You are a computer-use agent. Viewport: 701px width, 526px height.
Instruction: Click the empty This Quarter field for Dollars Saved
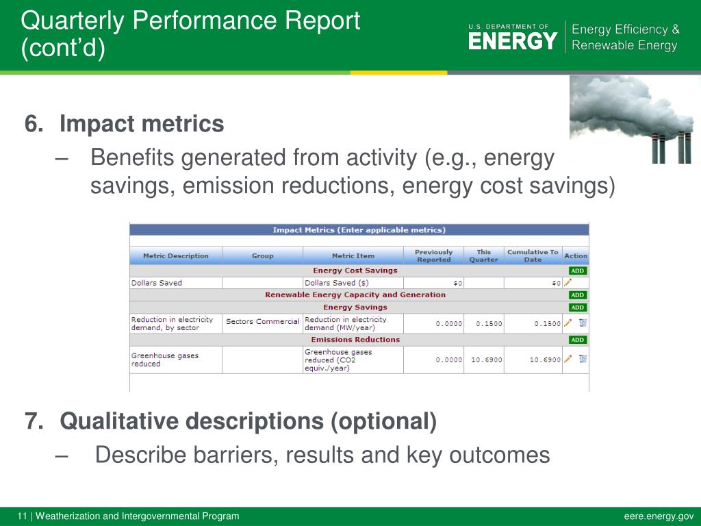tap(484, 283)
